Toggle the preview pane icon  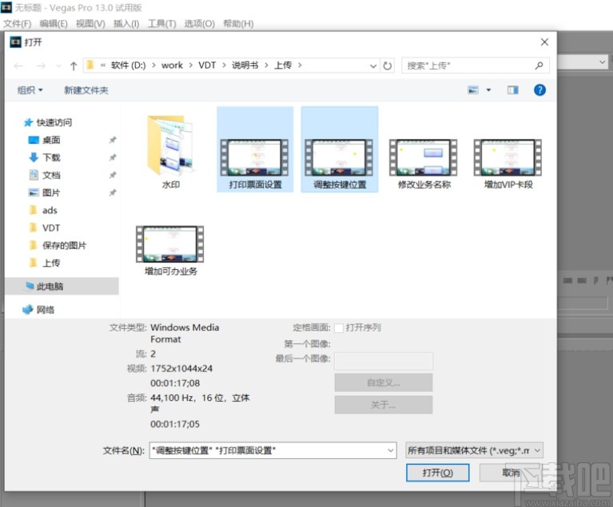pos(513,90)
